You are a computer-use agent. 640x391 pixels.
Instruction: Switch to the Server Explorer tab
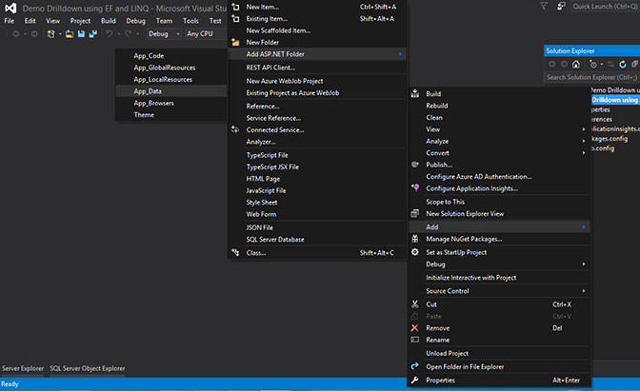click(23, 368)
